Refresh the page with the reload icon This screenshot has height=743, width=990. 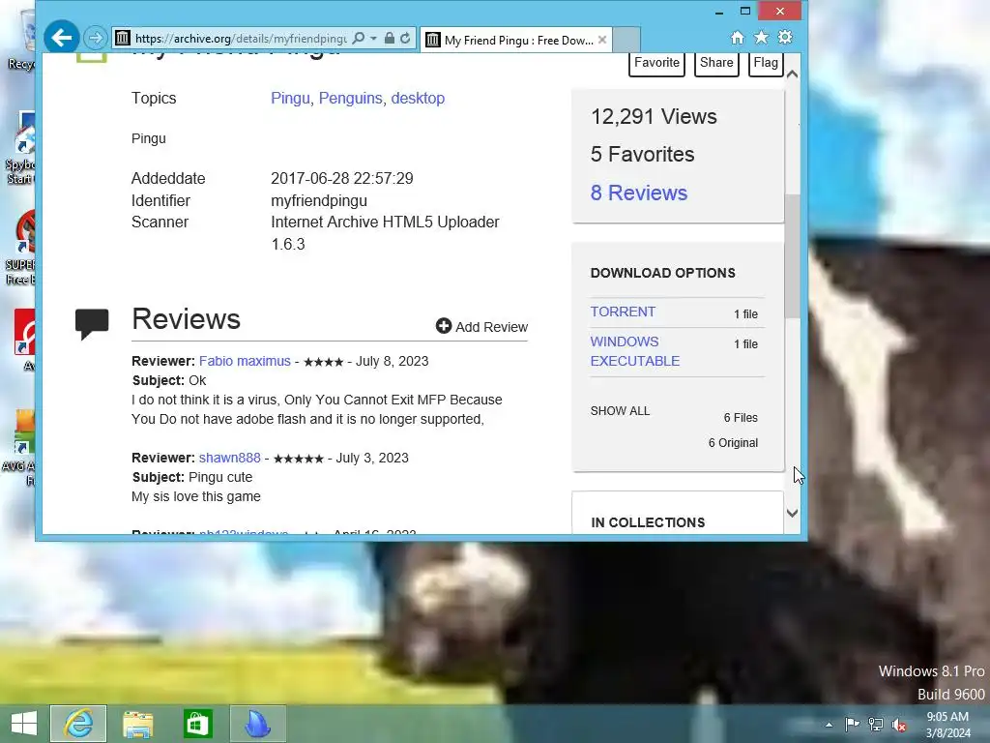tap(405, 39)
